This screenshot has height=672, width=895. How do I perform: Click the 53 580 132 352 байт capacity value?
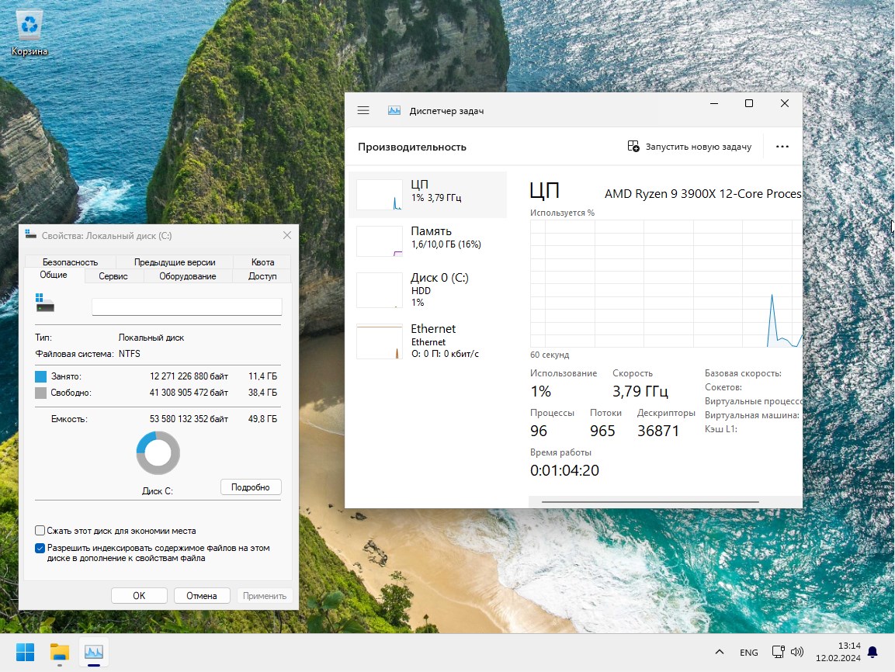tap(189, 419)
